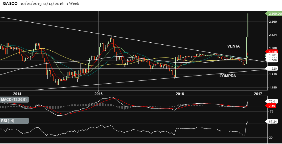Click the 1.669 price level label
This screenshot has height=144, width=282.
273,60
